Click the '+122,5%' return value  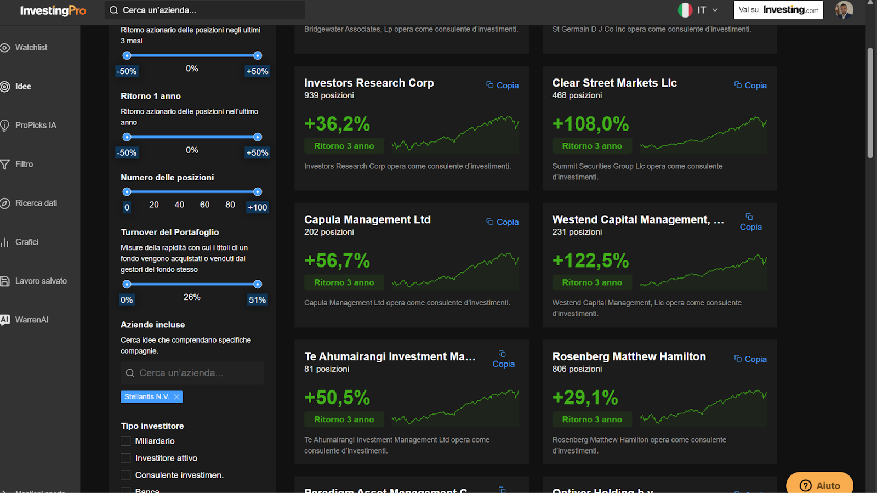(590, 260)
